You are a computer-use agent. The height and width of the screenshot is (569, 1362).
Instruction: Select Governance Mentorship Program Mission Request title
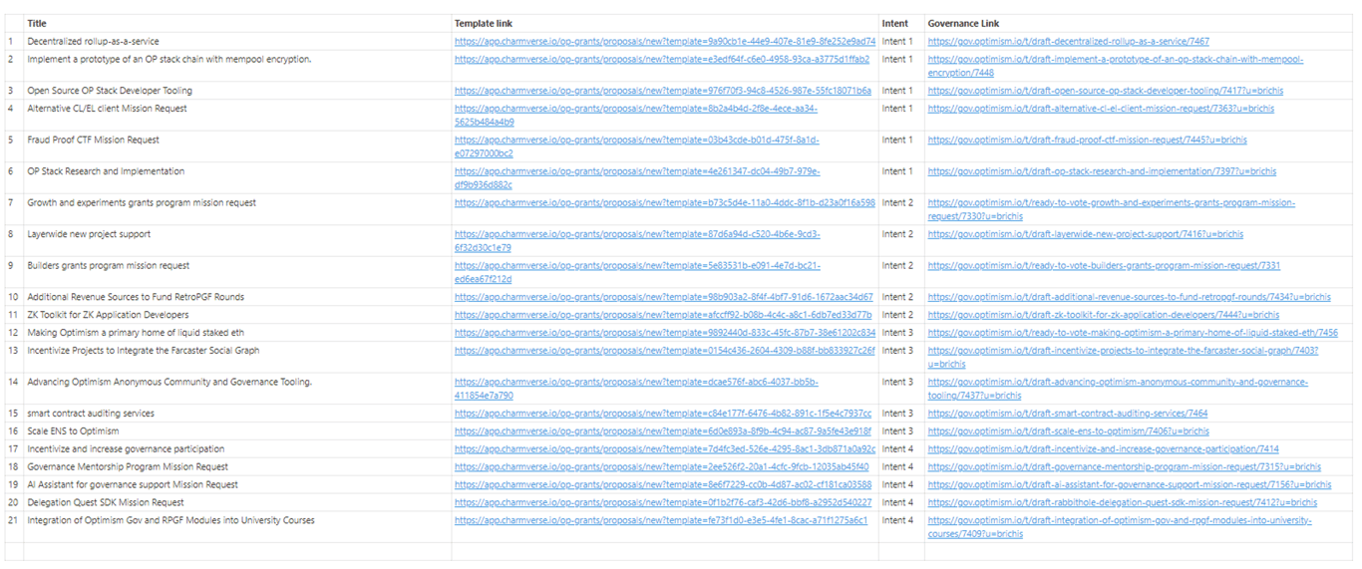click(128, 467)
